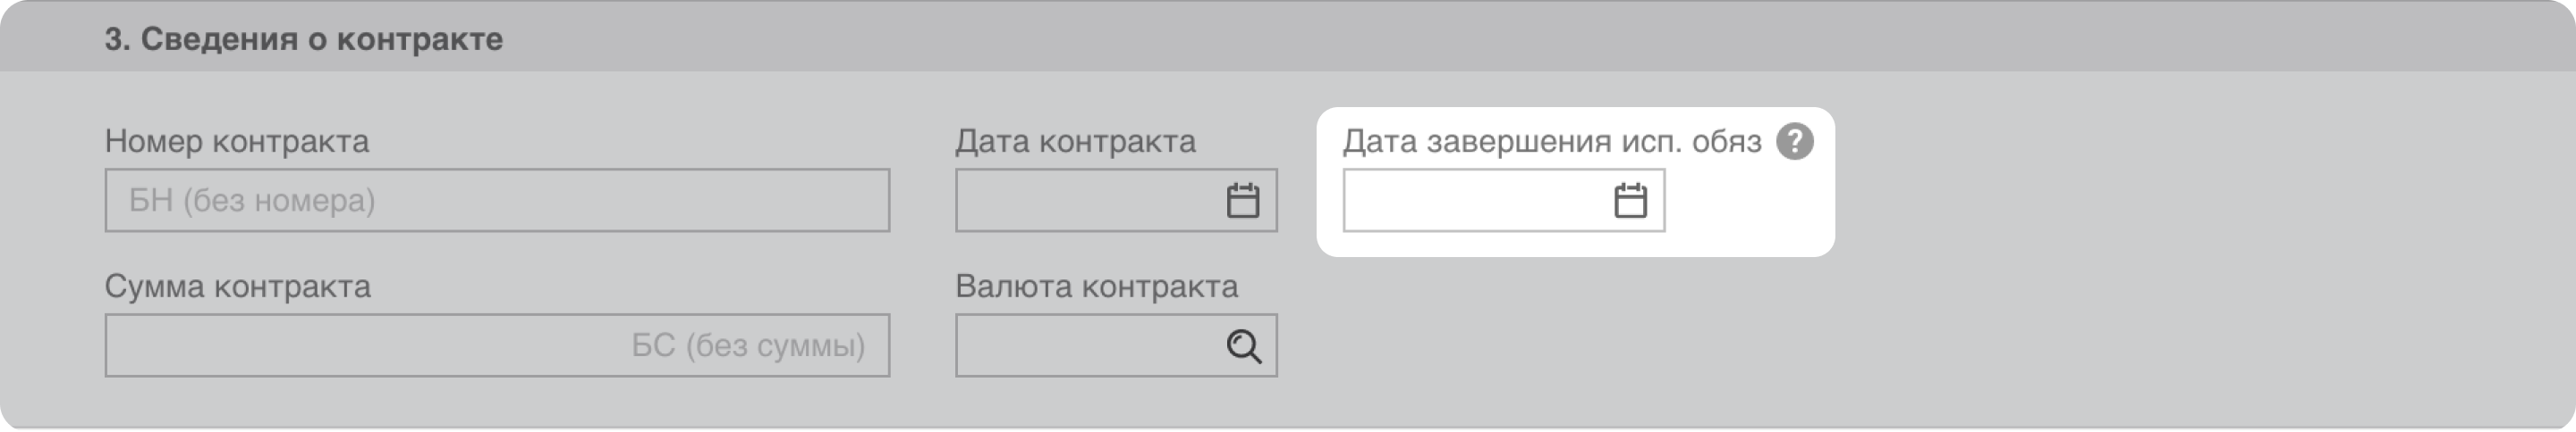Click the 'Сумма контракта' label
The image size is (2576, 432).
pos(238,287)
